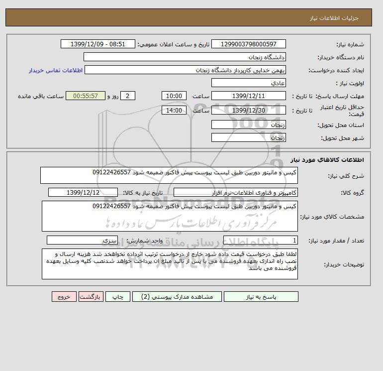This screenshot has height=371, width=383.
Task: Click the مهلت ارسال پاسخ label
Action: click(340, 96)
